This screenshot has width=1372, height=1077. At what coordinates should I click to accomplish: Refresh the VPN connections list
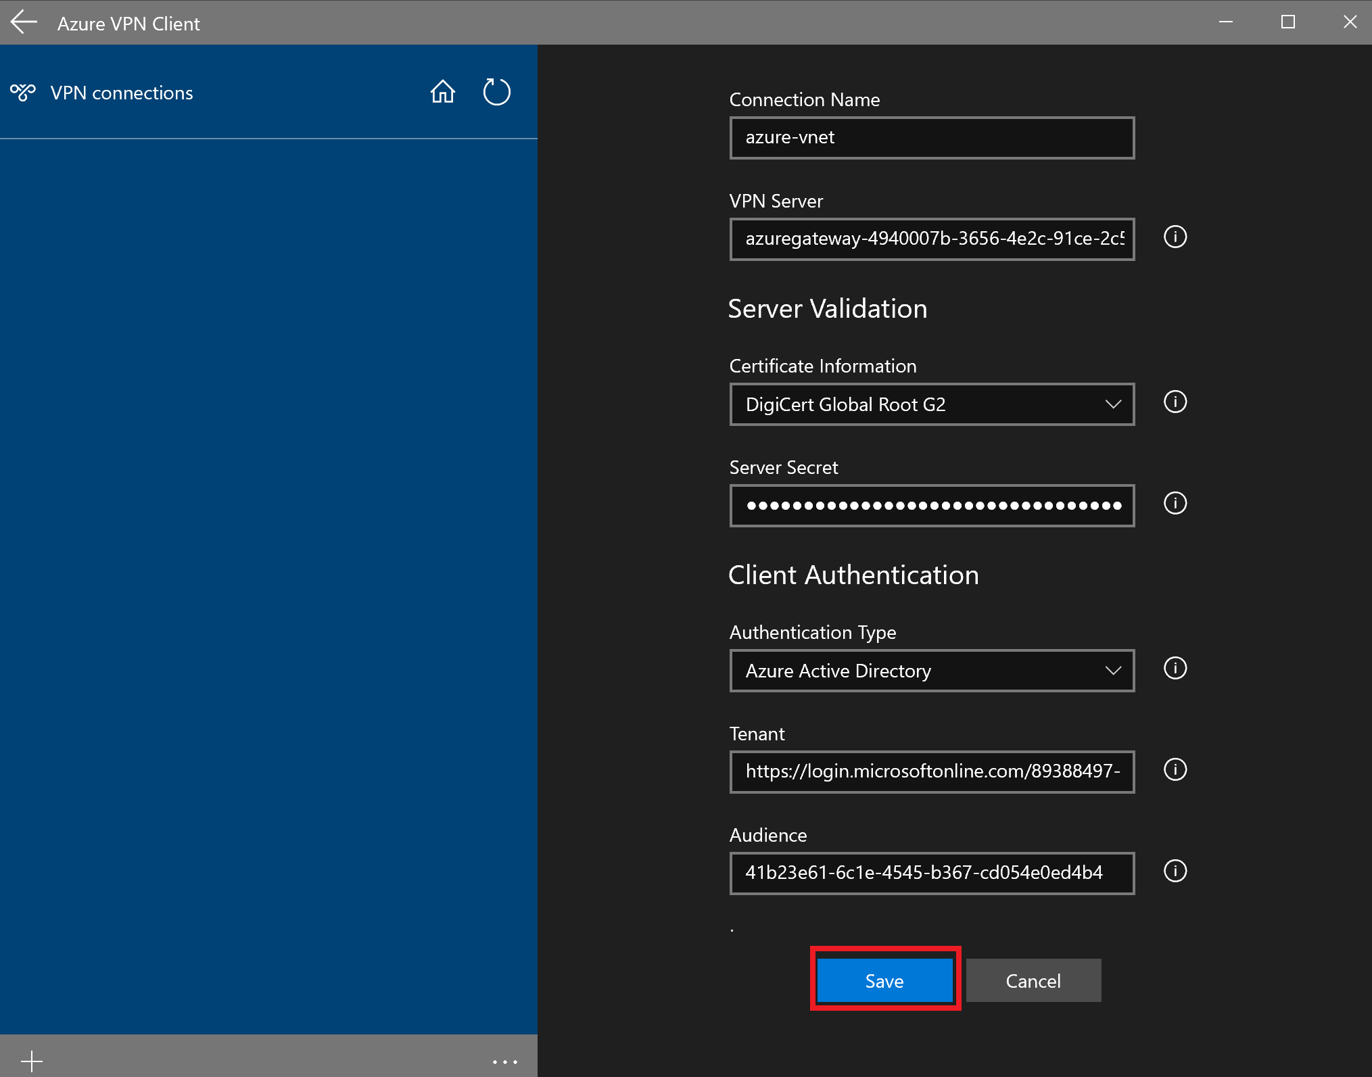point(496,92)
